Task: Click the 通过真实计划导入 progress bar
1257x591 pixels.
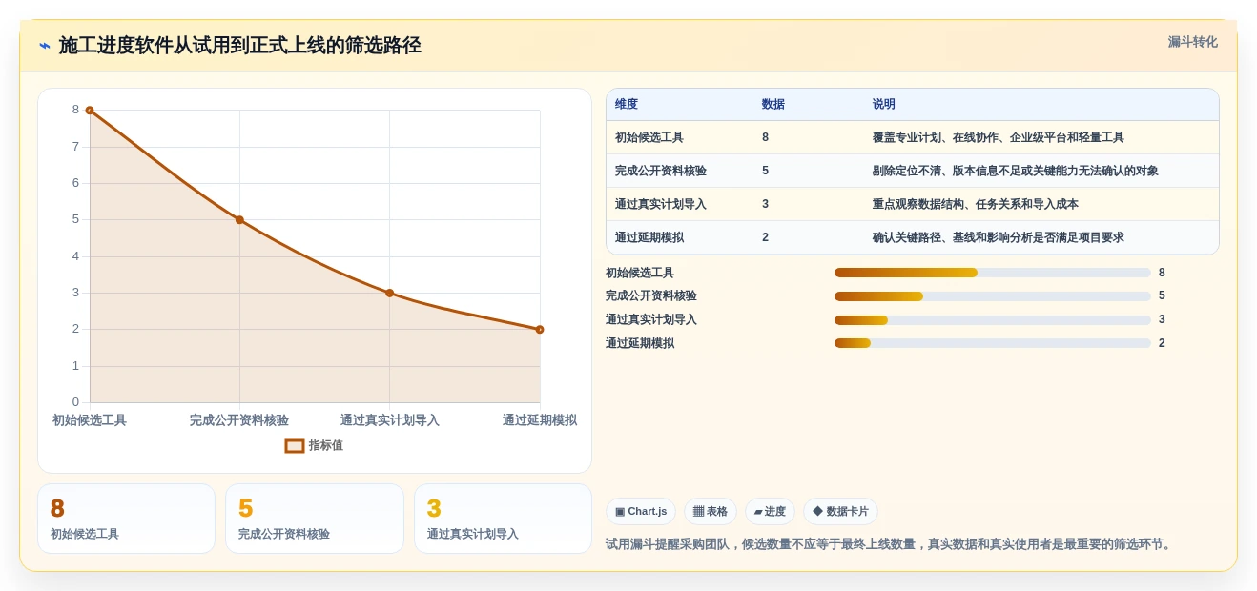Action: click(x=993, y=320)
